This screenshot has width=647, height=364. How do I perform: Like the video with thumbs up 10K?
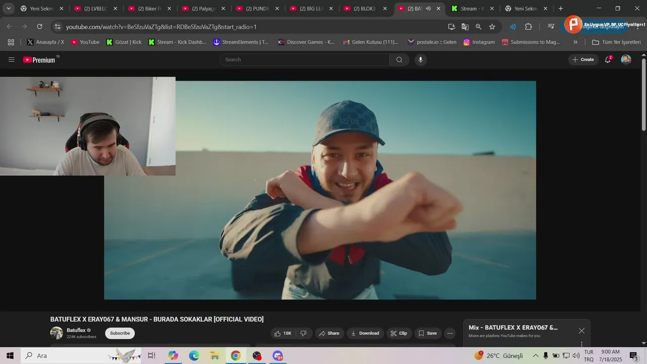[x=283, y=333]
